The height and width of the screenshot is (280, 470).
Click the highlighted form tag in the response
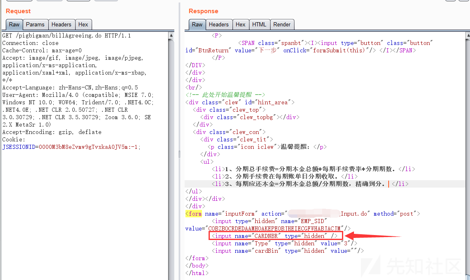(194, 214)
